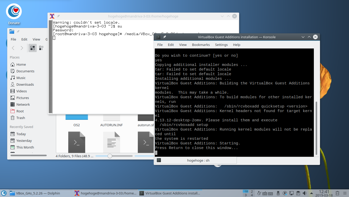Screen dimensions: 349x197
Task: Open audio volume tray icon
Action: pos(305,193)
